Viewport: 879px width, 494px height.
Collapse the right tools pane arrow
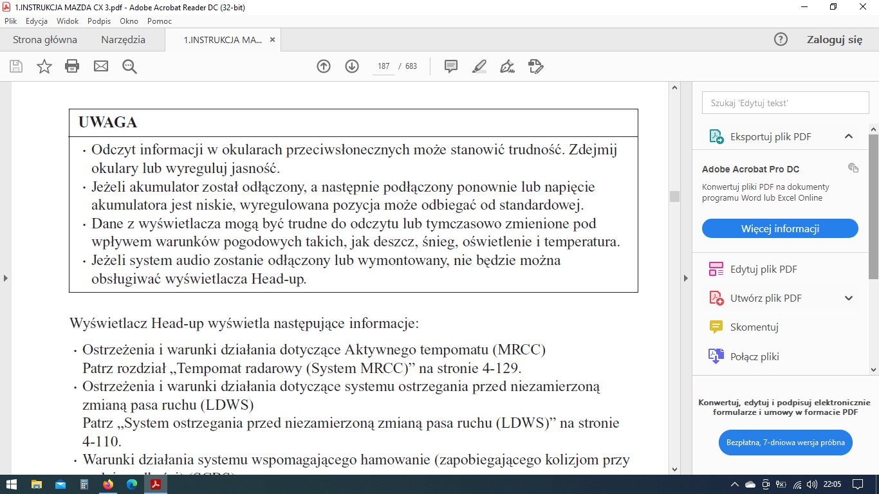[x=685, y=278]
